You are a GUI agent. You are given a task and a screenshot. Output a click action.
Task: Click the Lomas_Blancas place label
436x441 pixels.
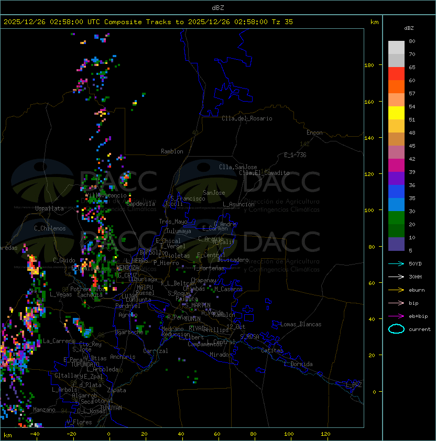point(301,324)
